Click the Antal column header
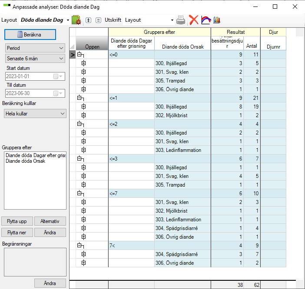305x289 pixels. [252, 43]
